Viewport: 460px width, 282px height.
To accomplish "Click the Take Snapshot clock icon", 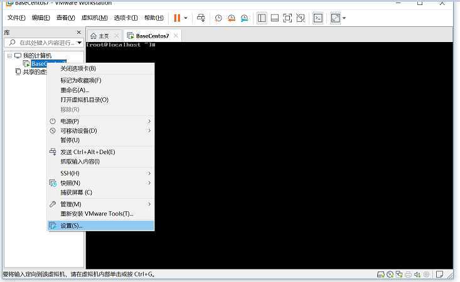I will [218, 18].
